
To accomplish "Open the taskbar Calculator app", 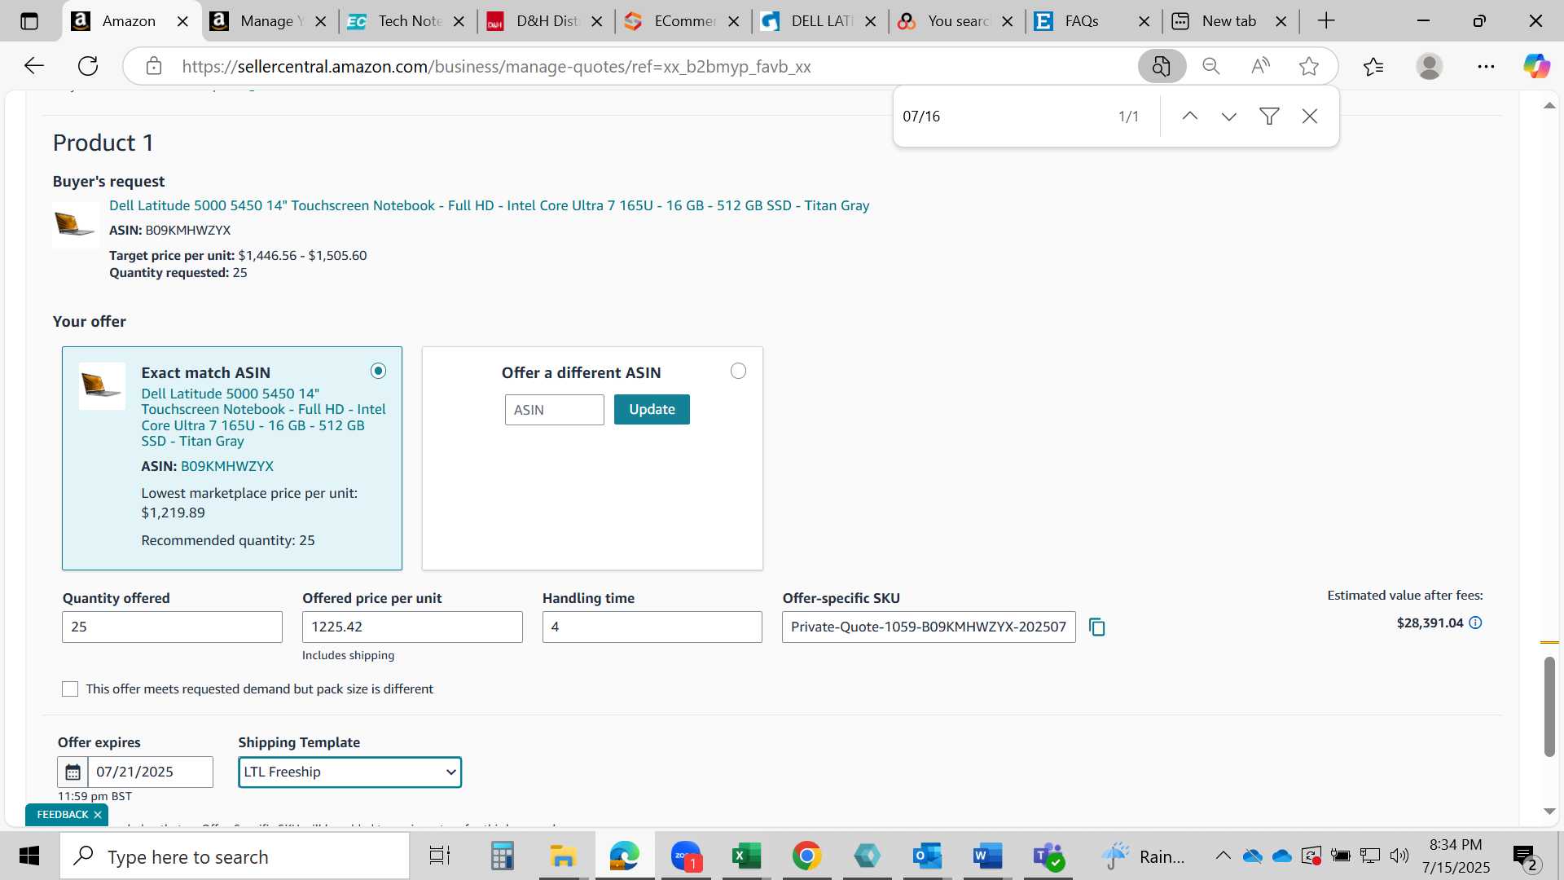I will [502, 856].
